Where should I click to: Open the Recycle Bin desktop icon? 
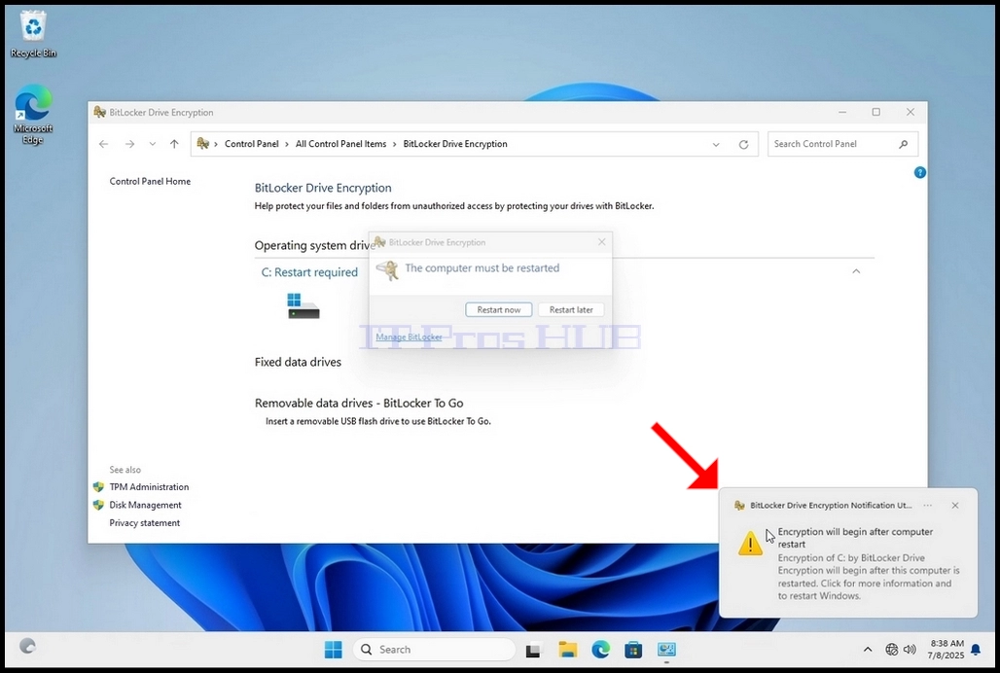coord(32,34)
